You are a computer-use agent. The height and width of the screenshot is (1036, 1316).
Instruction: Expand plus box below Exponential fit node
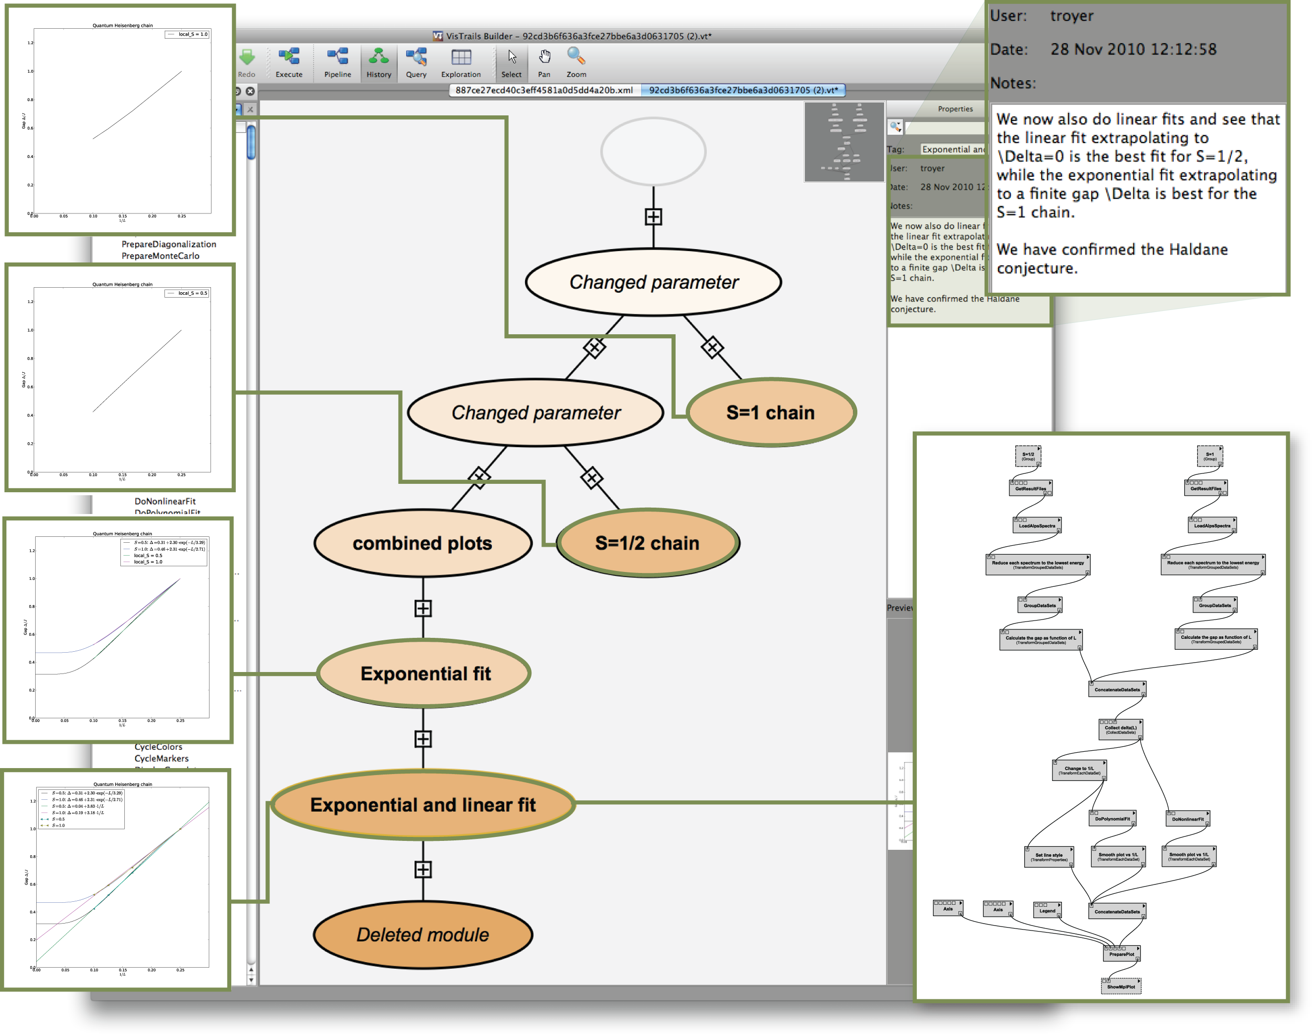pos(423,739)
